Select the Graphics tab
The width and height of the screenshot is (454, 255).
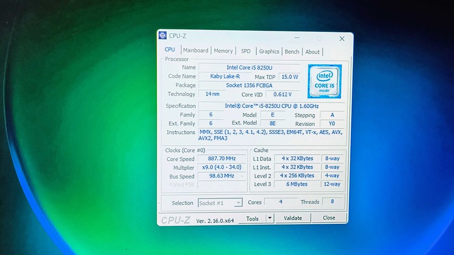[269, 51]
